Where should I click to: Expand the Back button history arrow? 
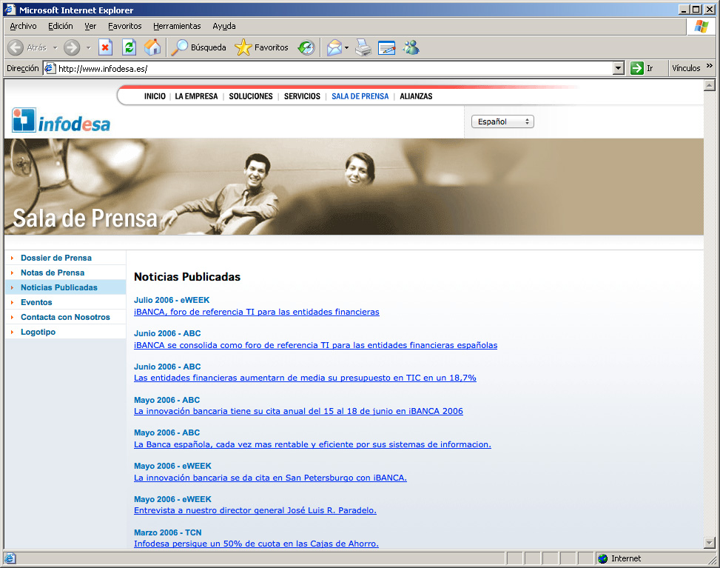click(55, 47)
